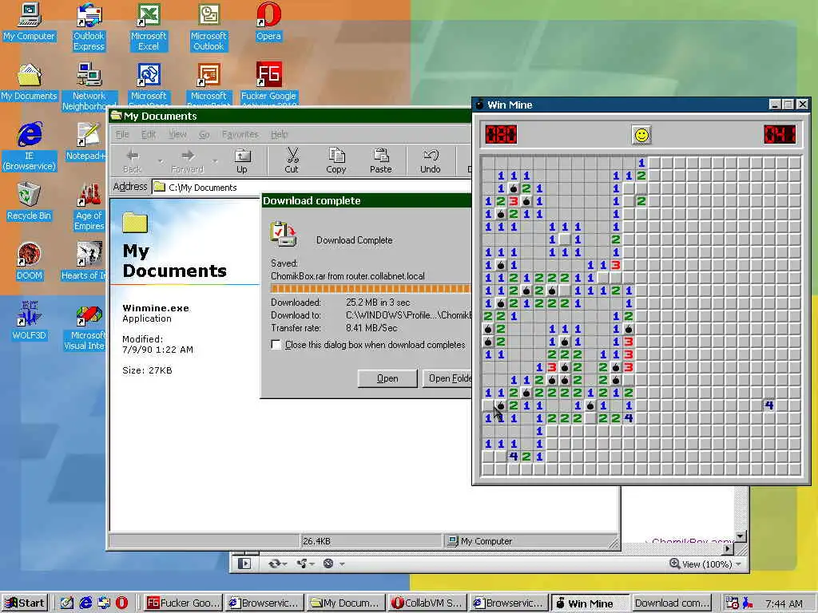Select the Recycle Bin desktop icon
Screen dimensions: 818x613
pyautogui.click(x=29, y=201)
